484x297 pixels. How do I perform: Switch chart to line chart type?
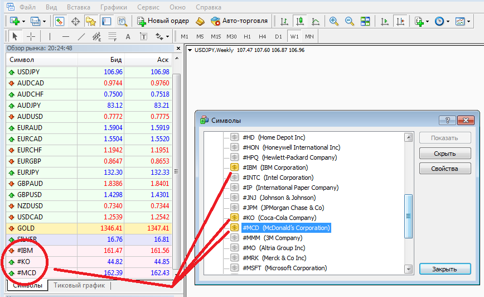[316, 21]
